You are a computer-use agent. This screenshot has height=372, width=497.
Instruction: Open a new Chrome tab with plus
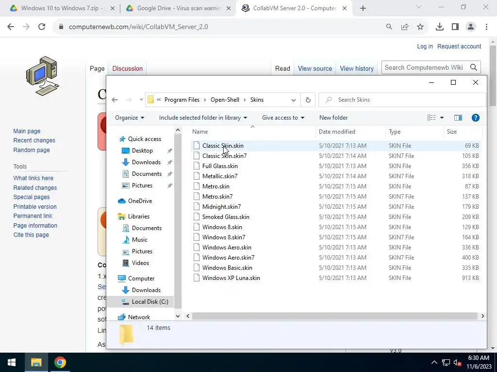[363, 9]
